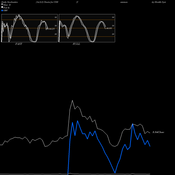
Task: Click the 'FULL' chart label
Action: (x=76, y=44)
